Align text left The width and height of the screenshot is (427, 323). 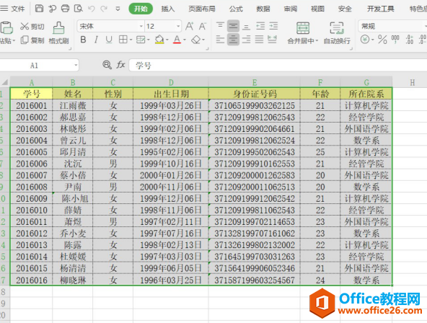pyautogui.click(x=220, y=40)
